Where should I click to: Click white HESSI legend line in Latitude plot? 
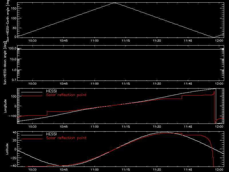[32, 135]
